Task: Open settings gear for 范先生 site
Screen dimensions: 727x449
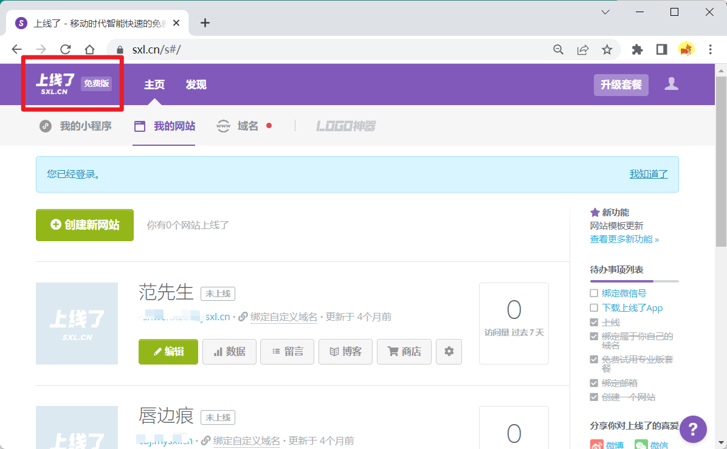Action: pyautogui.click(x=449, y=352)
